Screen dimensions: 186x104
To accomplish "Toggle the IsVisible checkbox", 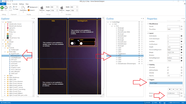I will pyautogui.click(x=168, y=73).
